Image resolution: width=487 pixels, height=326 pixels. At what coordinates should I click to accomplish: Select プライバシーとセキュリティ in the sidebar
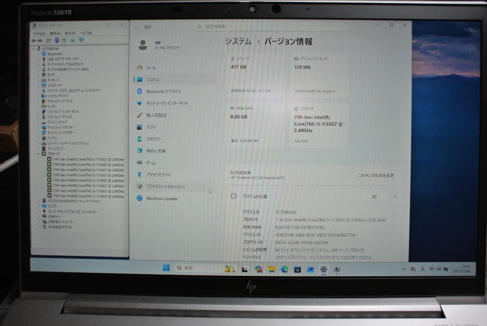pyautogui.click(x=165, y=186)
